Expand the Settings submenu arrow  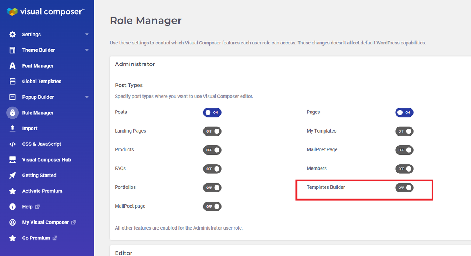point(87,35)
